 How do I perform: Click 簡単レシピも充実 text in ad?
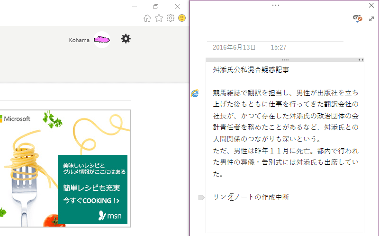pos(91,188)
